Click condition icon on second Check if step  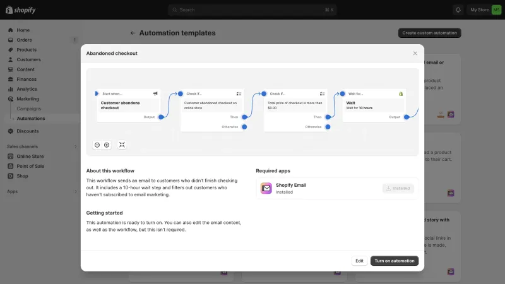tap(322, 93)
